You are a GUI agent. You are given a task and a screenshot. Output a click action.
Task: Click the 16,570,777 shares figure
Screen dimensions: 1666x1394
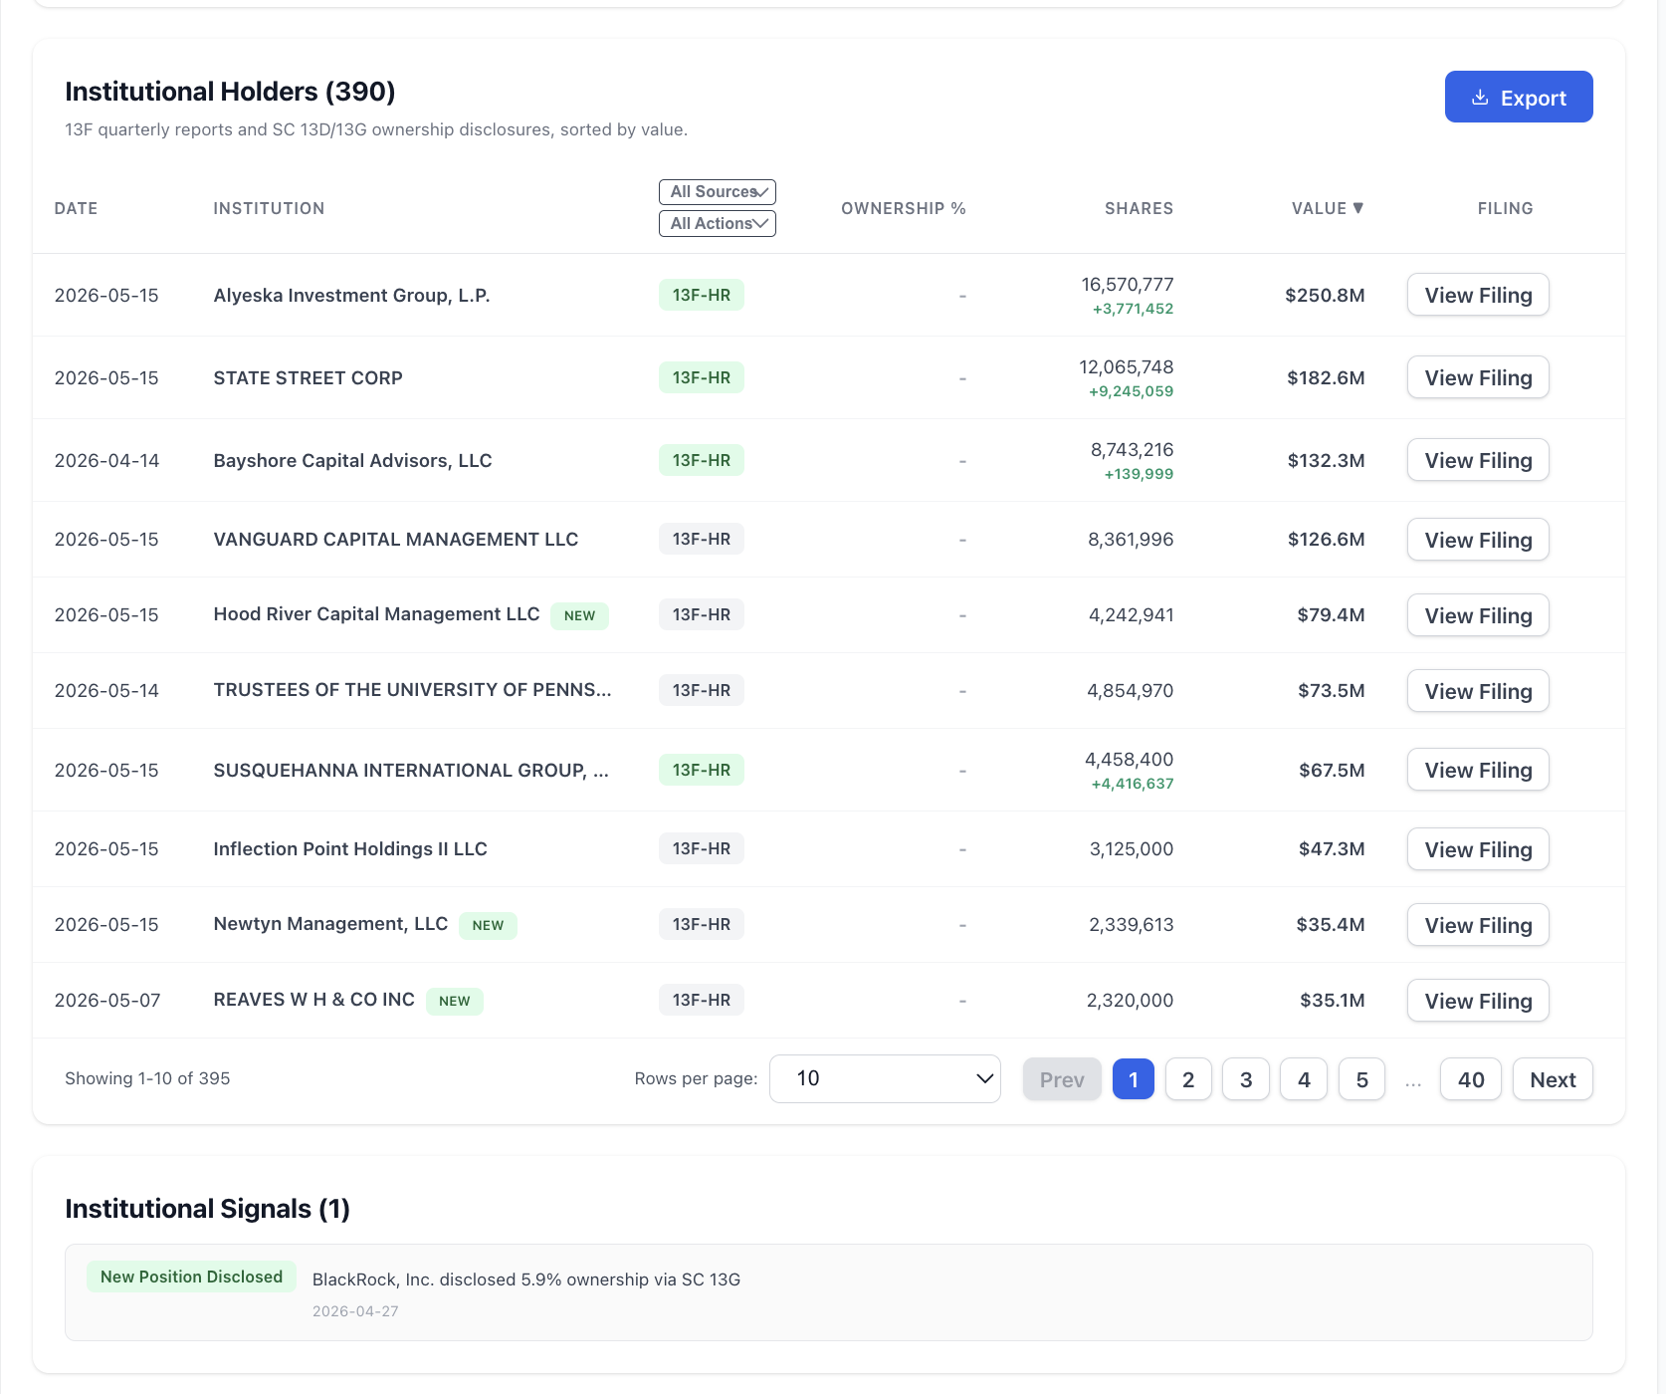tap(1128, 284)
